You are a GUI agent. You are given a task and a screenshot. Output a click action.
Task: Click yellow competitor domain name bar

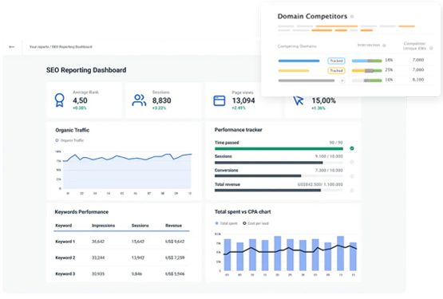click(x=294, y=71)
